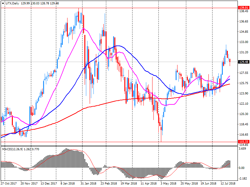Click the 19 Mar 2018 date label
250x187 pixels.
129,183
